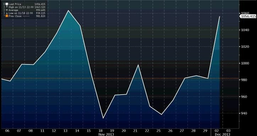Click the chart low point on November 18
This screenshot has width=257, height=136.
(103, 118)
